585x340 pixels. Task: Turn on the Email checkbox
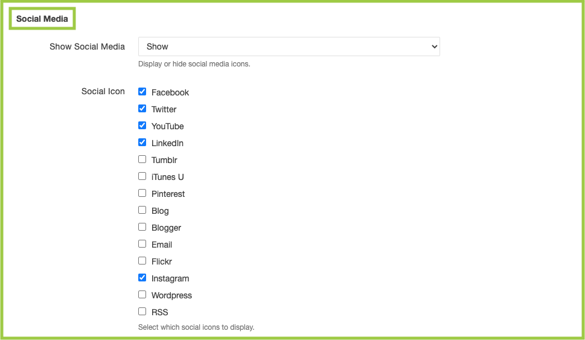tap(142, 244)
